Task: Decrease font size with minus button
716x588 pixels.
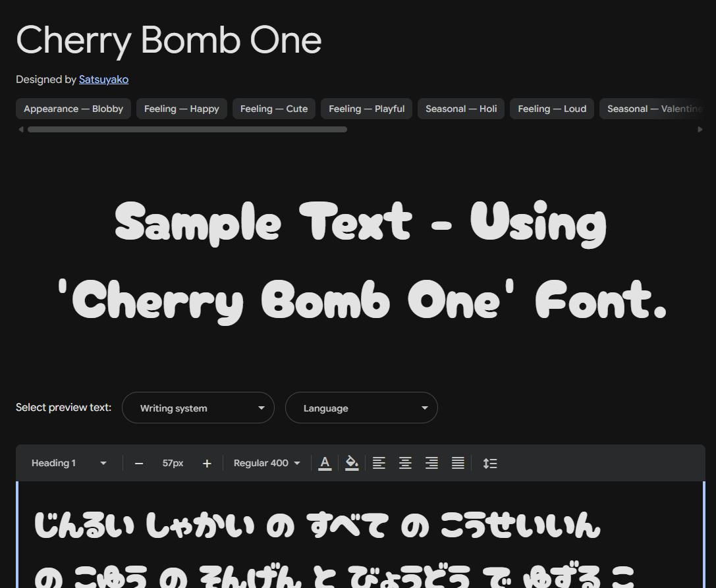Action: 139,464
